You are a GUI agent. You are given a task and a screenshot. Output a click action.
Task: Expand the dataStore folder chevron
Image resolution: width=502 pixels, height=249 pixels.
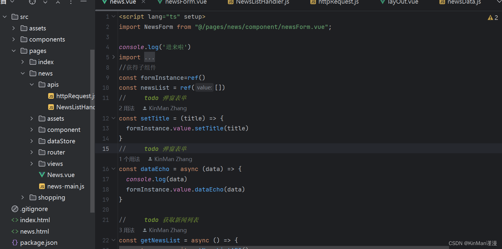click(x=32, y=141)
